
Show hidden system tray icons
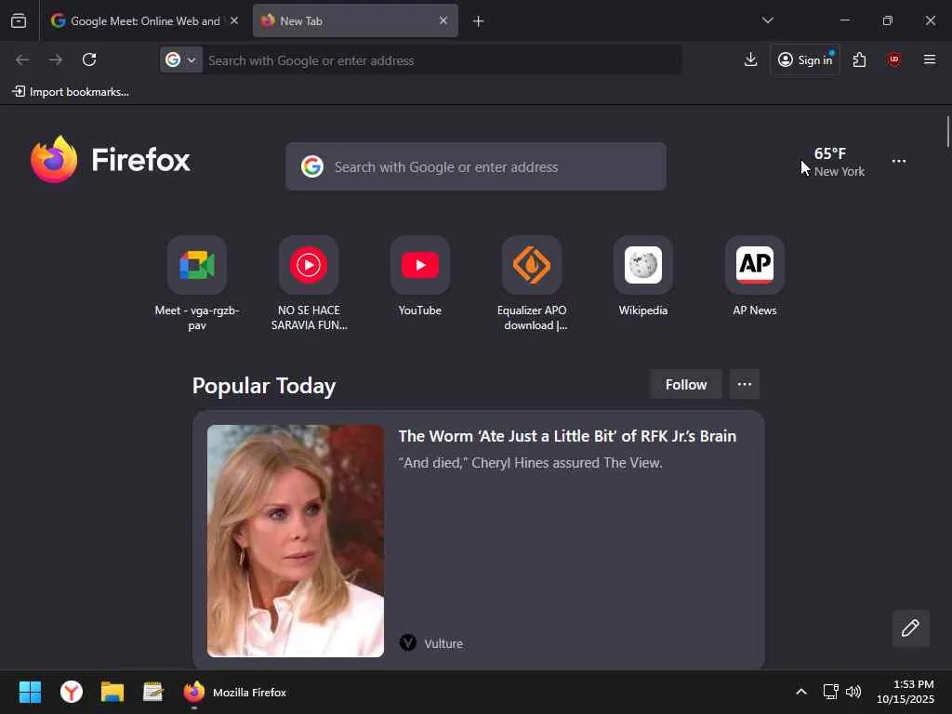coord(800,692)
